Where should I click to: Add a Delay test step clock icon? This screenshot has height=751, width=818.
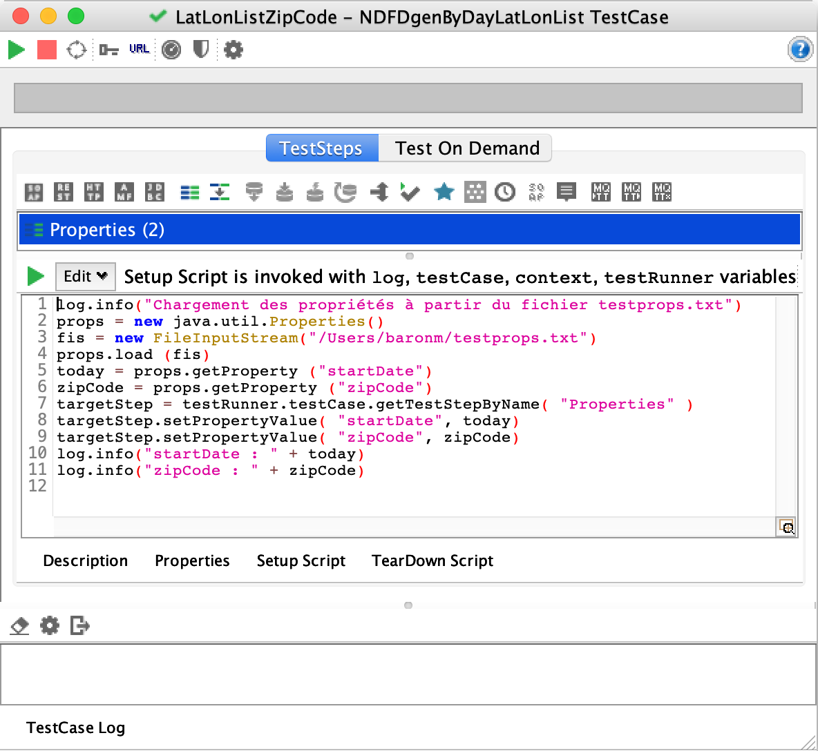coord(505,192)
